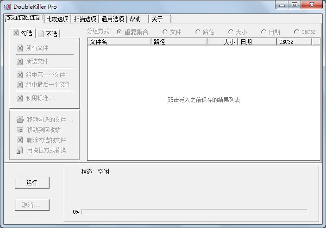Screen dimensions: 326x228
Task: Click 使用标准... option label
Action: 41,98
